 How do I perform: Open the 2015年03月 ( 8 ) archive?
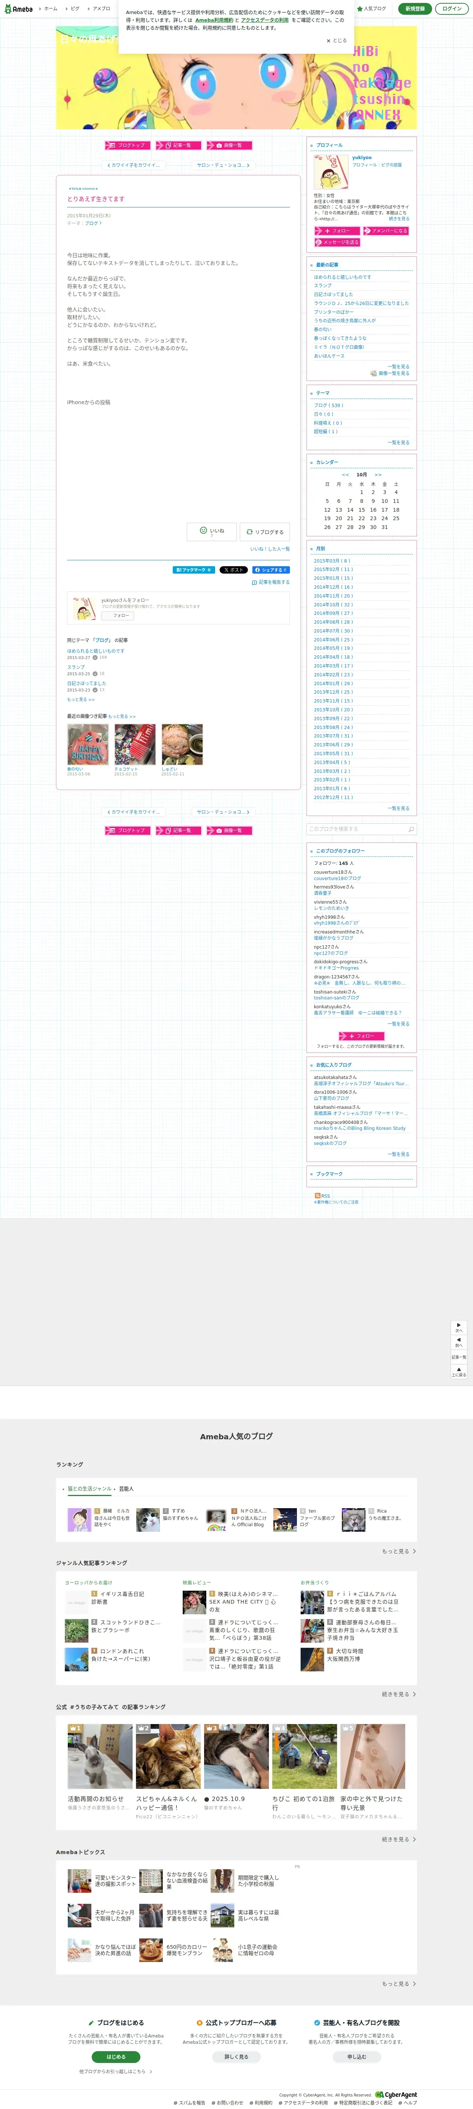[332, 561]
